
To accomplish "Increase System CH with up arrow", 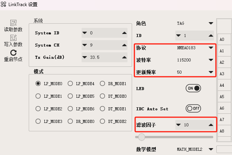I will point(124,45).
